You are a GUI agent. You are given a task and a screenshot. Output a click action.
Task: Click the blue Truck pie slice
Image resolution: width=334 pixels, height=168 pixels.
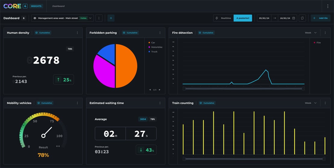(x=108, y=53)
